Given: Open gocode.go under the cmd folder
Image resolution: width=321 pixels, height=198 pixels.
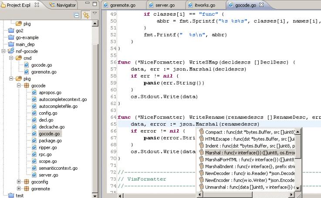Looking at the screenshot, I should tap(41, 65).
